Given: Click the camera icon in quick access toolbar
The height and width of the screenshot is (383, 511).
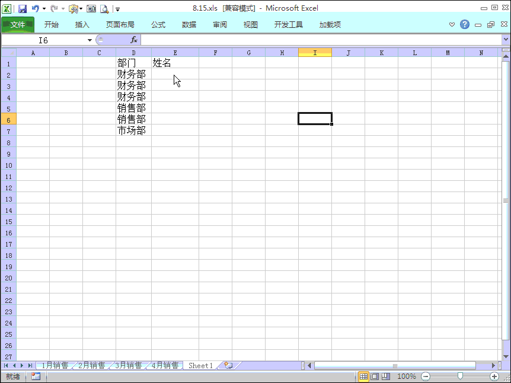Looking at the screenshot, I should (91, 9).
